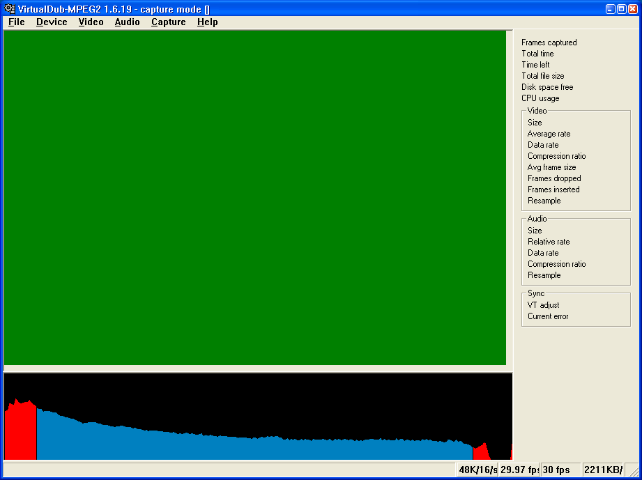Open the Capture menu

tap(168, 22)
